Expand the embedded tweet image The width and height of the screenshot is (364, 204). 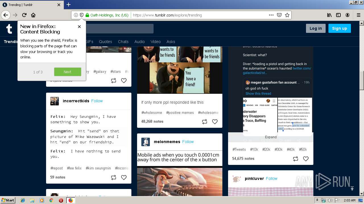[271, 137]
